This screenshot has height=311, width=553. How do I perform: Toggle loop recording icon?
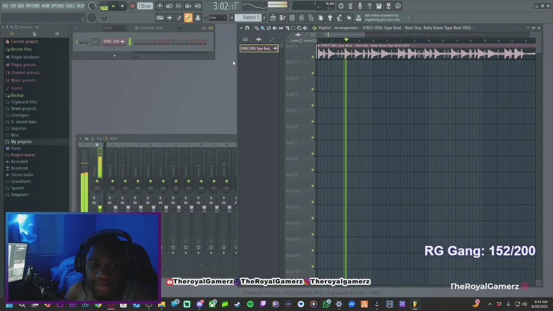point(198,6)
